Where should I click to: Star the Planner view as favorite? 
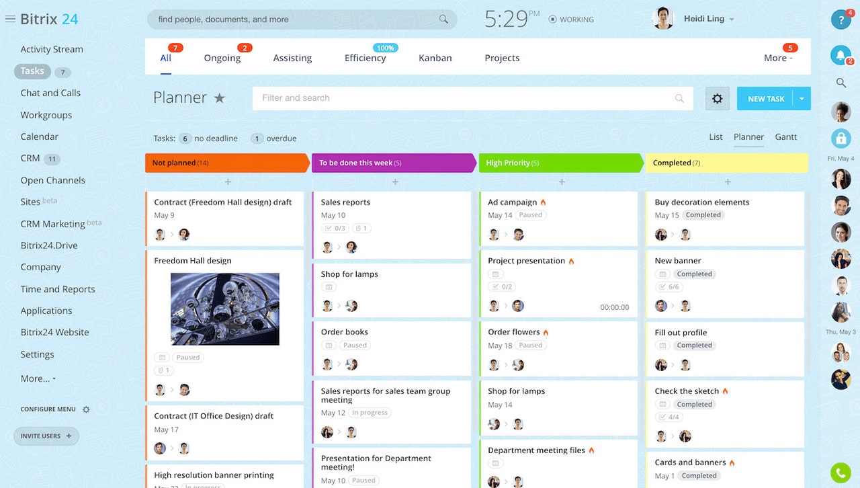click(x=220, y=98)
